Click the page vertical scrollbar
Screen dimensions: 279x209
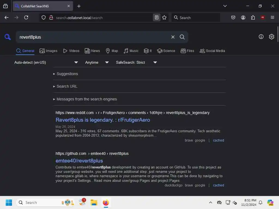(278, 34)
